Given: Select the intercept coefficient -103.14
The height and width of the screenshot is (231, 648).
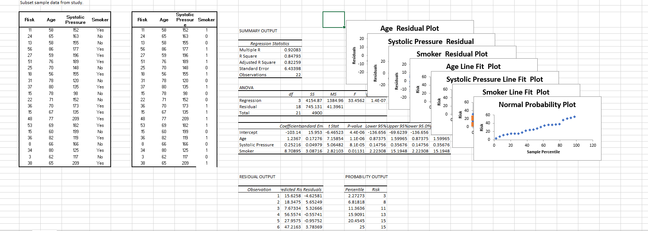Looking at the screenshot, I should [x=293, y=132].
